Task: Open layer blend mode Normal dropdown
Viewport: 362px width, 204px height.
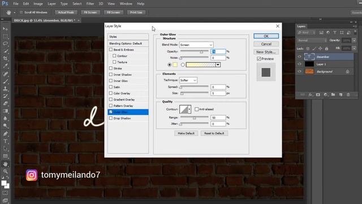Action: (x=312, y=40)
